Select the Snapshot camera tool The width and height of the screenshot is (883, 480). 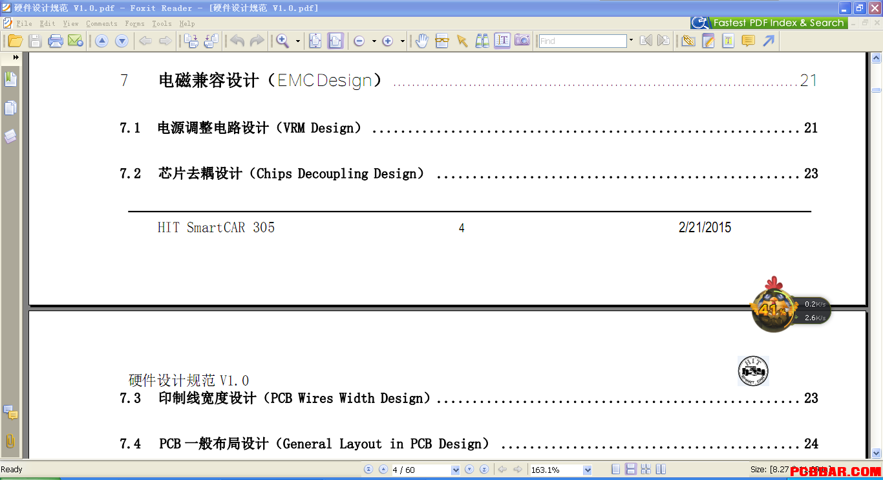(x=522, y=41)
